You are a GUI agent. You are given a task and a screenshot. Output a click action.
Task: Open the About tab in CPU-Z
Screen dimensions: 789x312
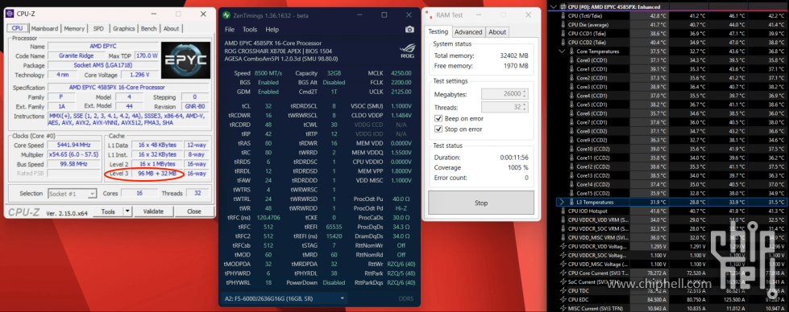171,29
